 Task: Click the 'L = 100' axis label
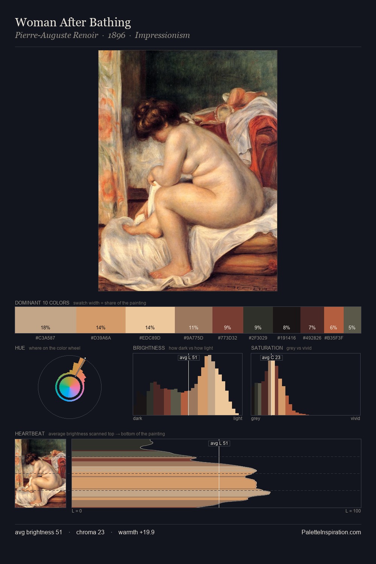[353, 511]
